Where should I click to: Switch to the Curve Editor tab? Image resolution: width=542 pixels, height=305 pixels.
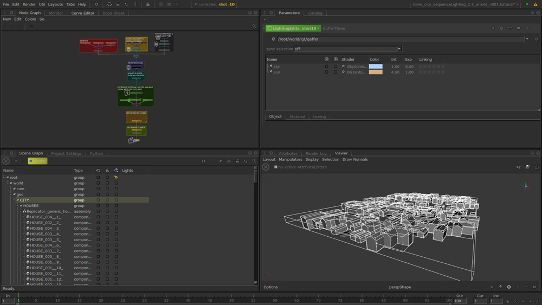tap(82, 13)
